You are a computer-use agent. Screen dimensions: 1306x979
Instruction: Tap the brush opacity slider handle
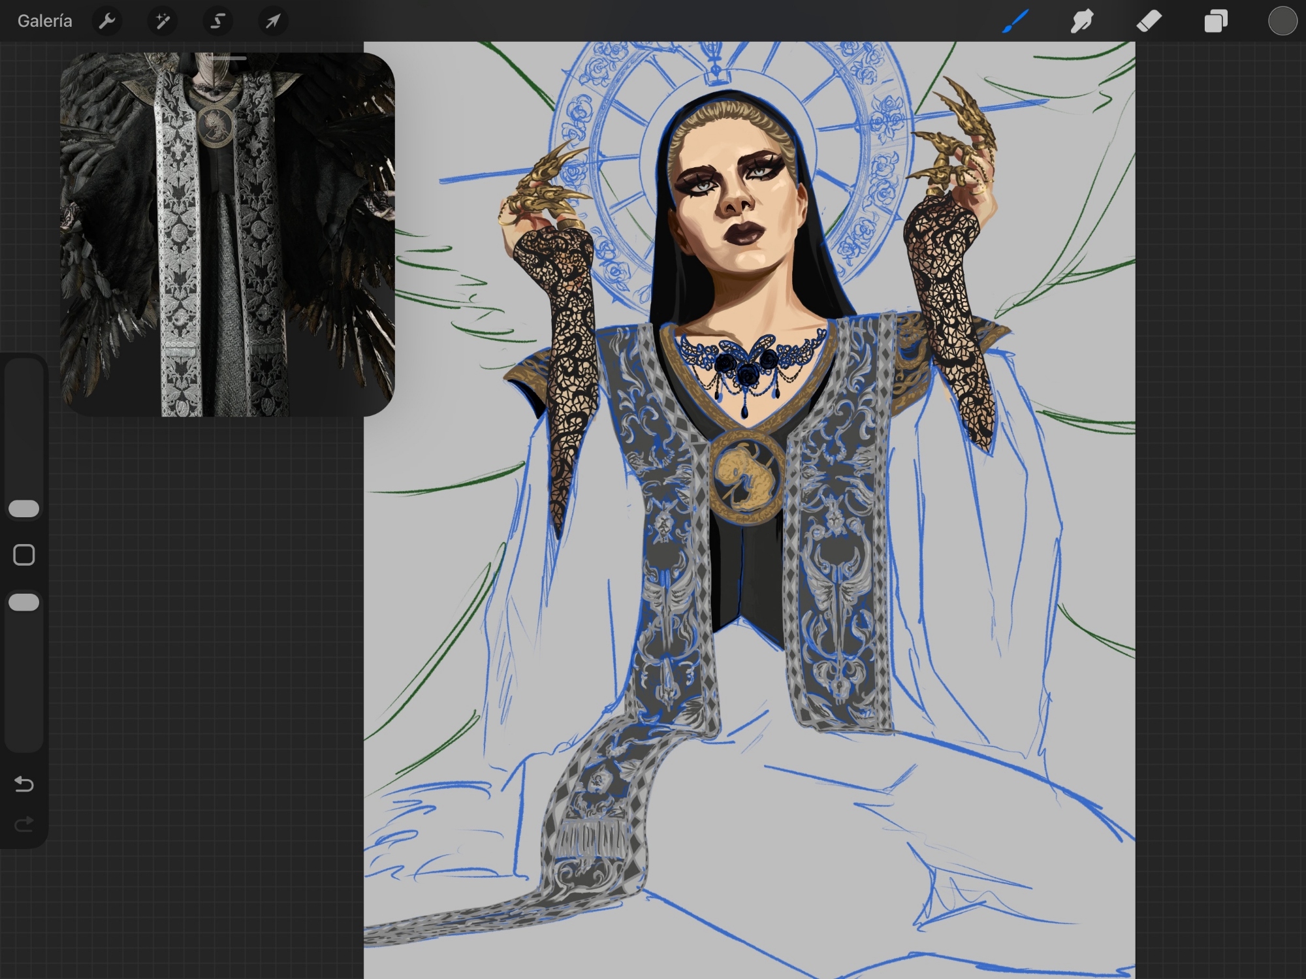24,602
